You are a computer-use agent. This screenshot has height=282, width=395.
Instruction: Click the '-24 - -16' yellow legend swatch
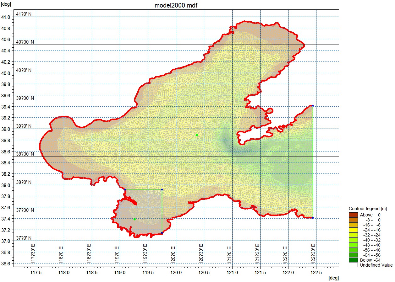(353, 230)
